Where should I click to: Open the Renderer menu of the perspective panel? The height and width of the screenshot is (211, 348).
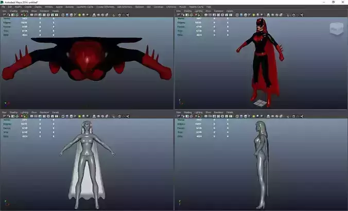[x=219, y=11]
